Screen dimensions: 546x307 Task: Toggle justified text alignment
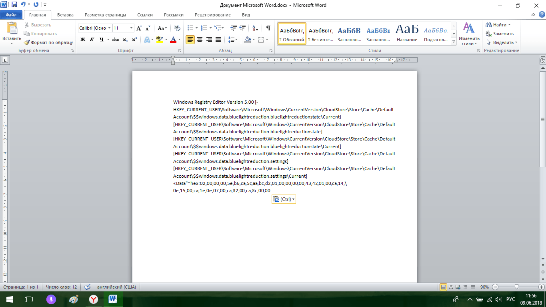point(218,40)
